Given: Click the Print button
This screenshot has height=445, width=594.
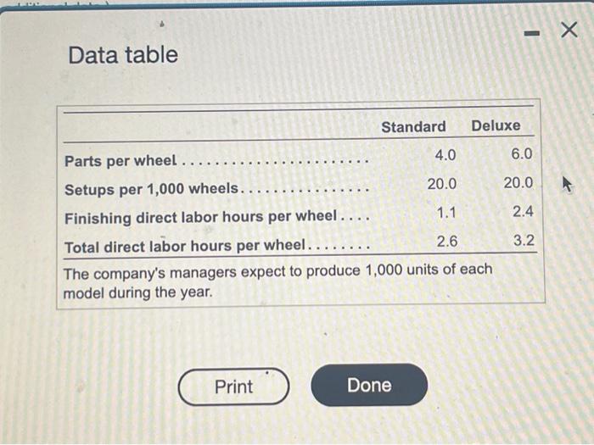Looking at the screenshot, I should coord(233,387).
